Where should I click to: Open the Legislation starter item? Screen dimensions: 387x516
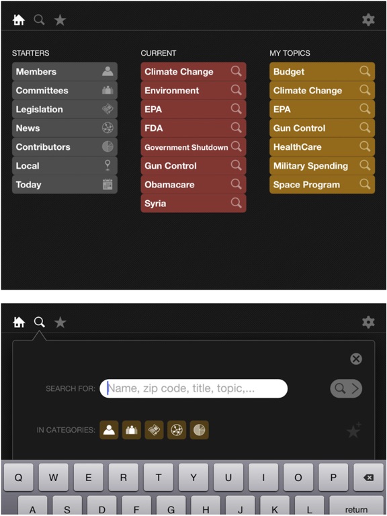tap(64, 110)
